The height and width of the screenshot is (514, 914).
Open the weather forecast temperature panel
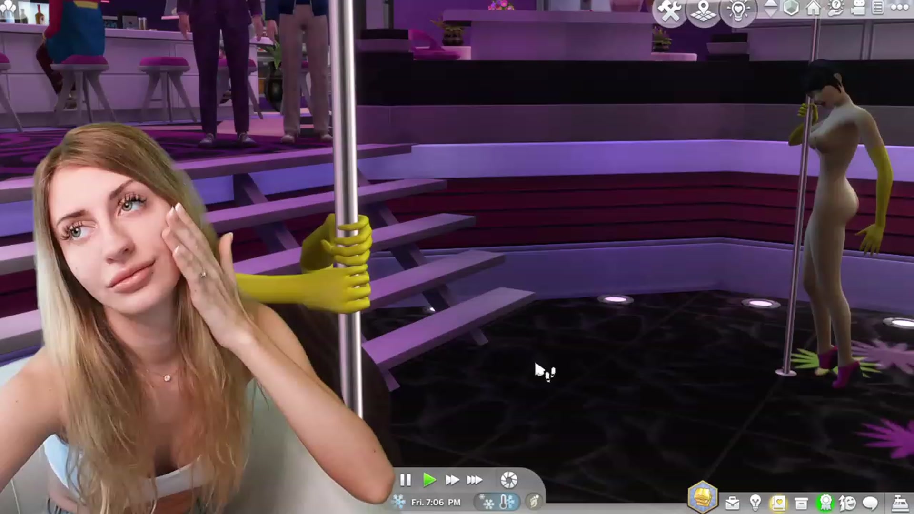(x=497, y=502)
